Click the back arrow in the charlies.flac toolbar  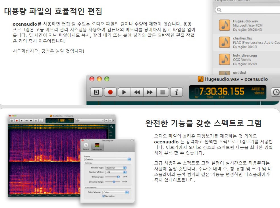point(106,121)
